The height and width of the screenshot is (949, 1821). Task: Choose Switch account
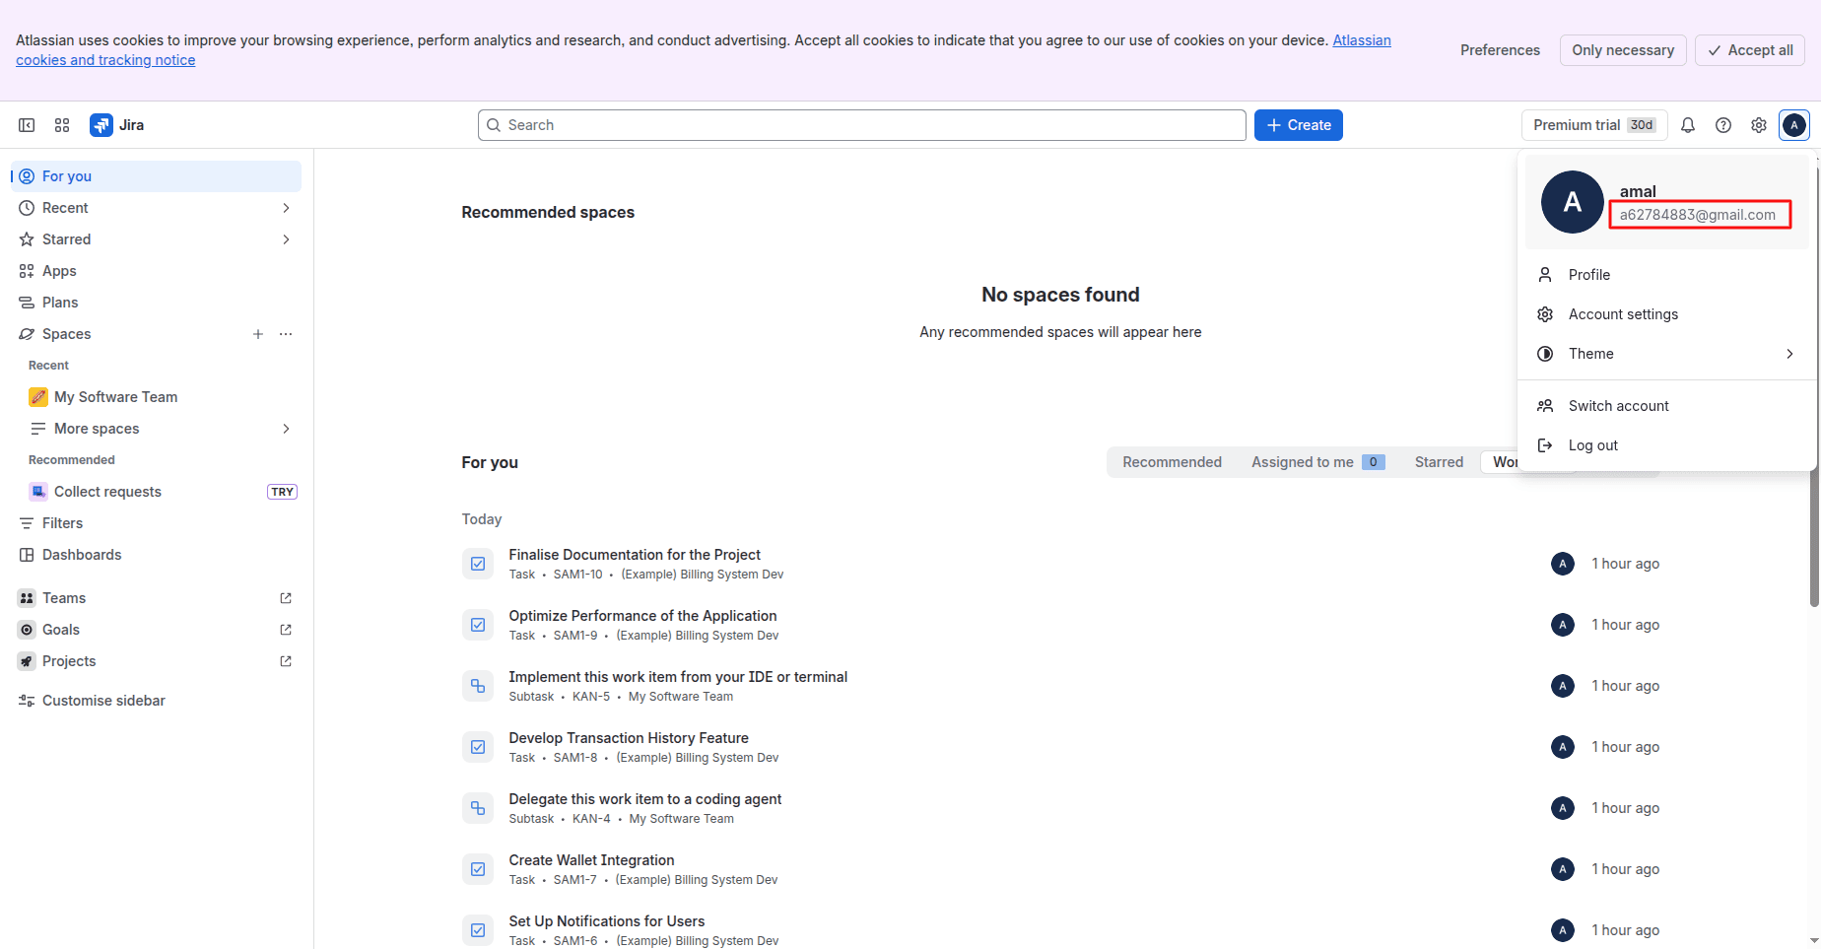pos(1667,406)
